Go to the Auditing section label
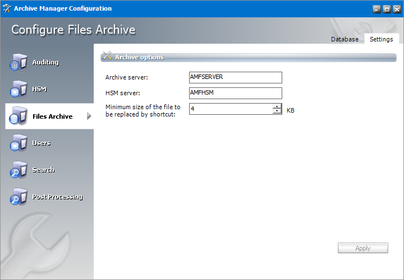Screen dimensions: 404x280 click(x=45, y=63)
